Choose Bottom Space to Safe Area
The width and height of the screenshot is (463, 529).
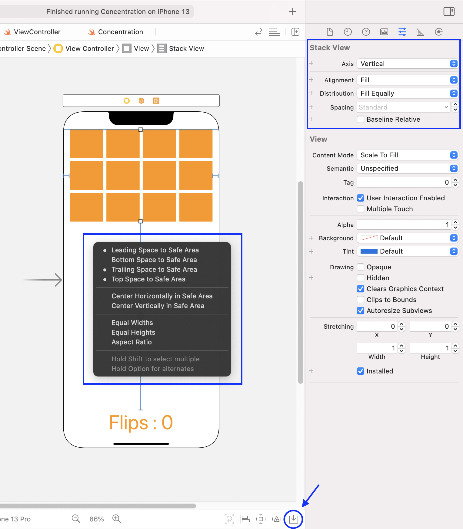point(154,260)
